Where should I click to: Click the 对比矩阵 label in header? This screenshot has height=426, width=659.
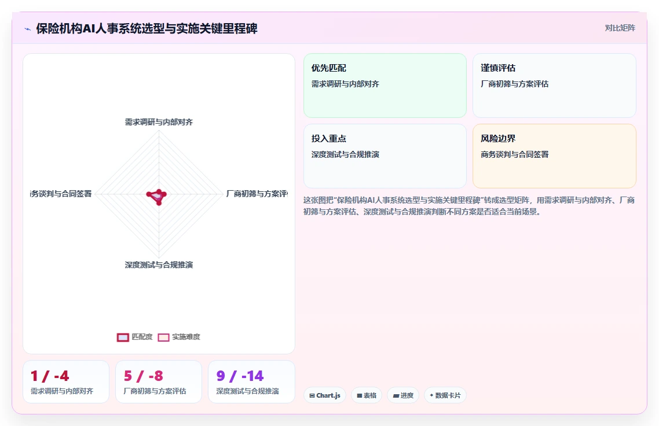tap(620, 28)
